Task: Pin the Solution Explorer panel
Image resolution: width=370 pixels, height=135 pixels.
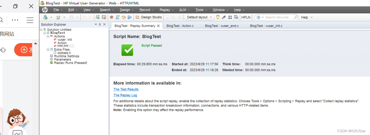Action: tap(100, 25)
